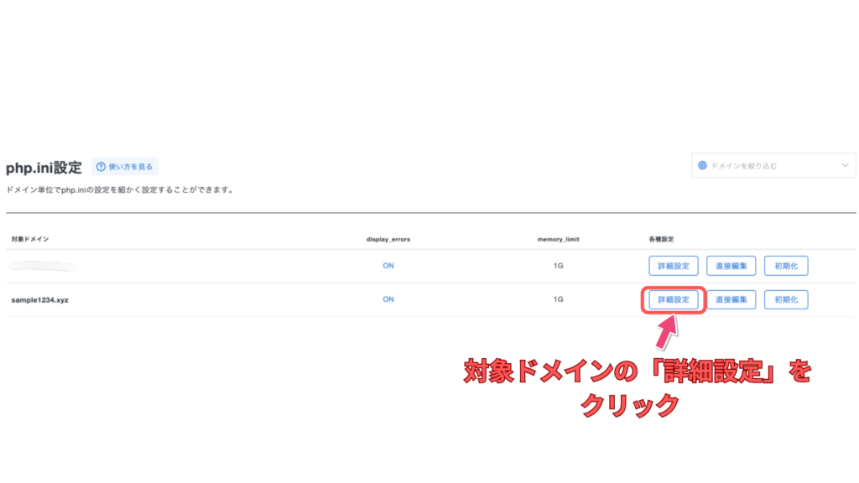Open the ドメインを絞り込む combo box

coord(773,166)
